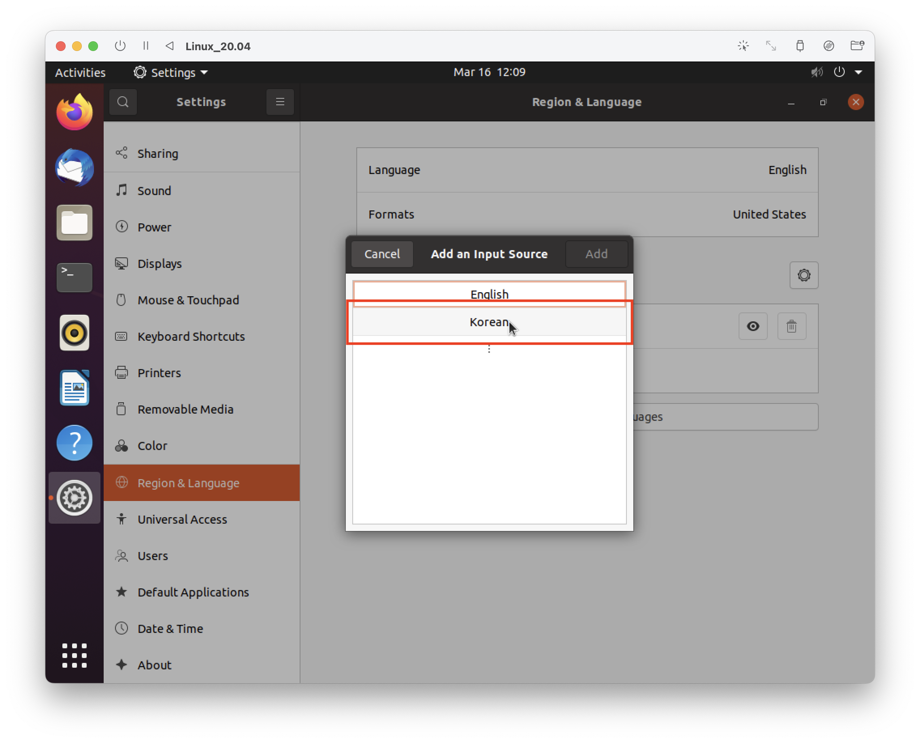Click the trash icon to remove input source
The width and height of the screenshot is (920, 743).
791,327
